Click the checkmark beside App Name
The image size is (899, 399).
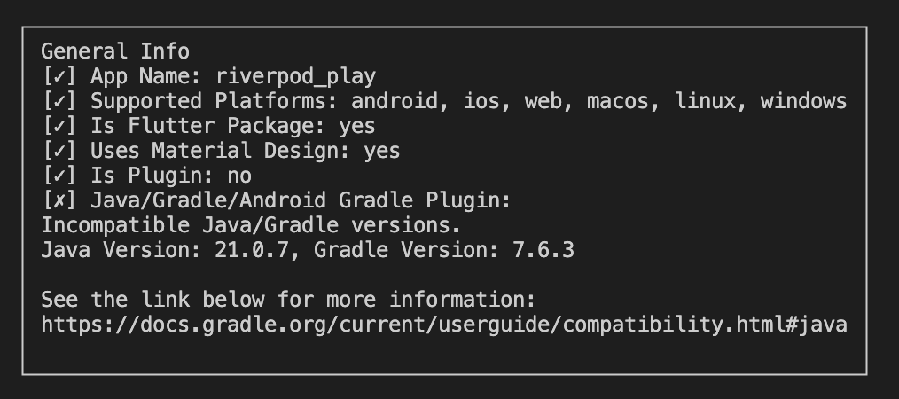tap(59, 76)
